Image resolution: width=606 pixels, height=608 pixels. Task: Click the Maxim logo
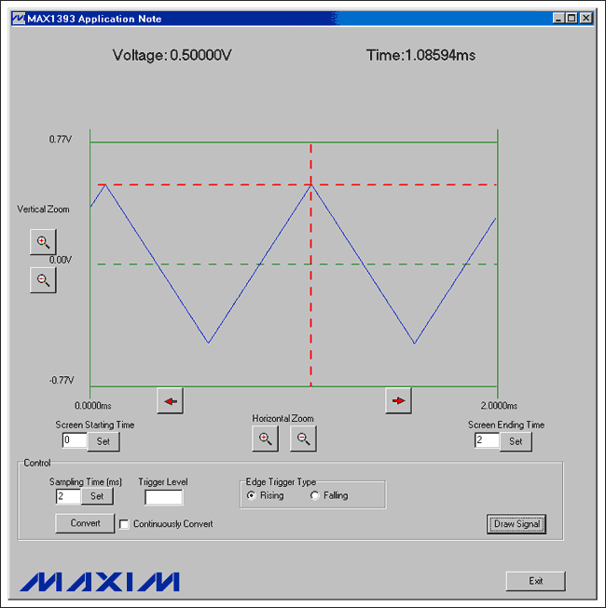click(x=99, y=581)
